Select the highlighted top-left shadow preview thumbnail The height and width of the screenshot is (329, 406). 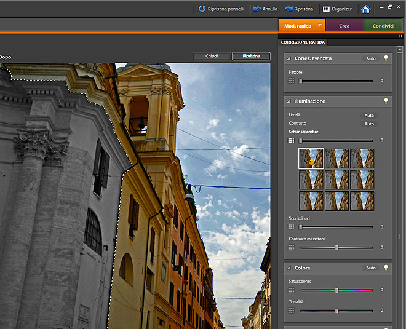pos(311,159)
